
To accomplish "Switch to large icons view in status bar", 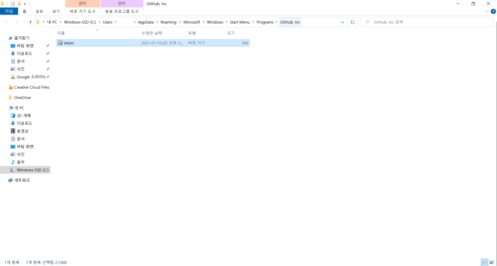I will [x=492, y=262].
